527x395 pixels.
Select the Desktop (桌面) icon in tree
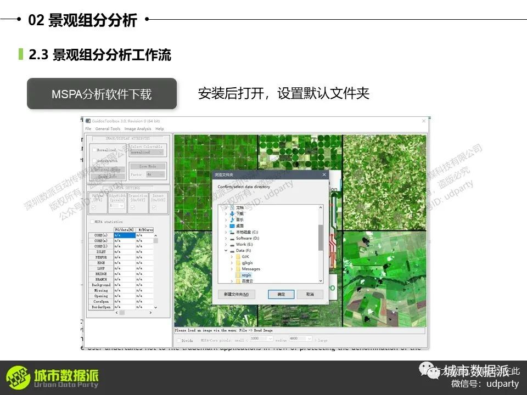[x=232, y=226]
